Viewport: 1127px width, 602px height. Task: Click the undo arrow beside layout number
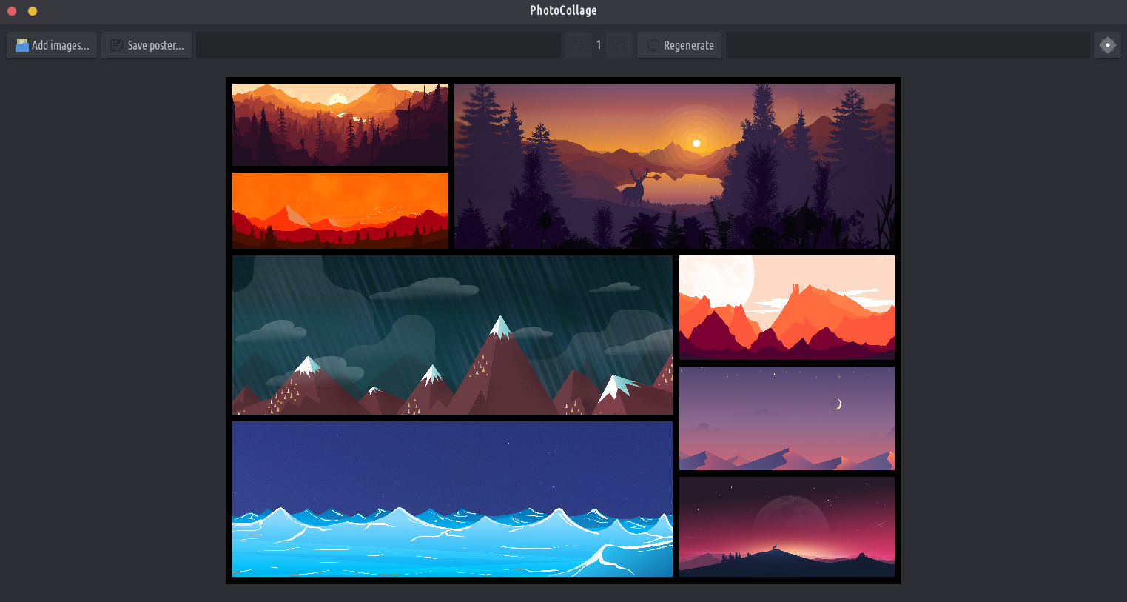click(x=578, y=45)
